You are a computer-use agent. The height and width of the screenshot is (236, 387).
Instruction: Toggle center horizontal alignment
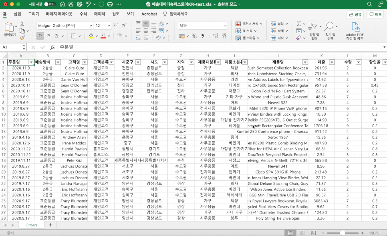pyautogui.click(x=146, y=31)
